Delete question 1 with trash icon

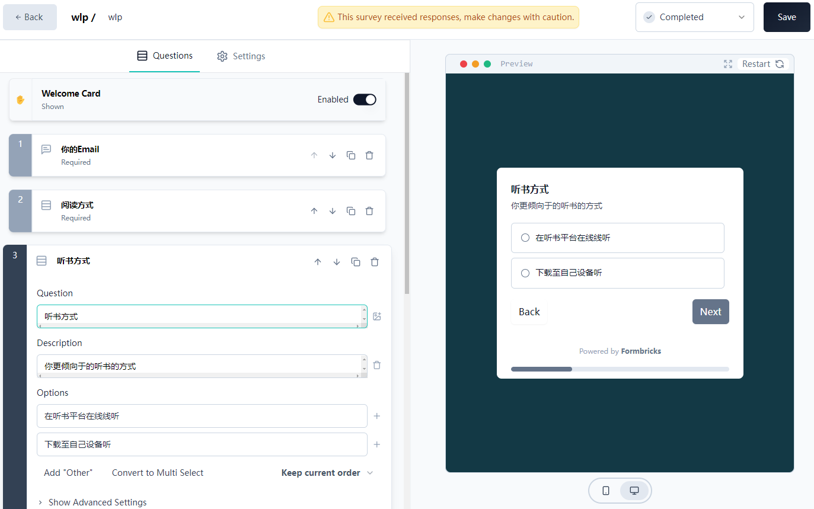(x=369, y=155)
